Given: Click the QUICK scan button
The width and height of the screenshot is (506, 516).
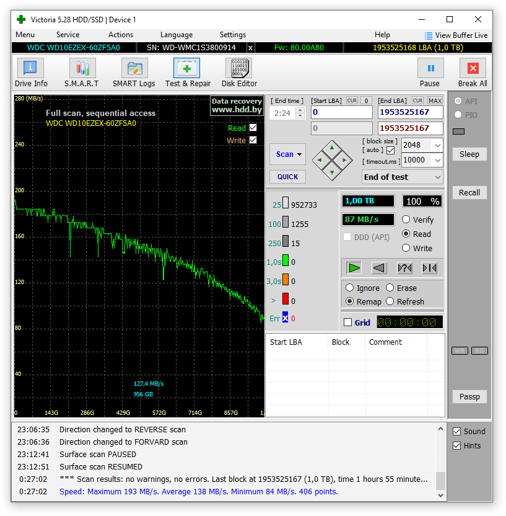Looking at the screenshot, I should 287,177.
